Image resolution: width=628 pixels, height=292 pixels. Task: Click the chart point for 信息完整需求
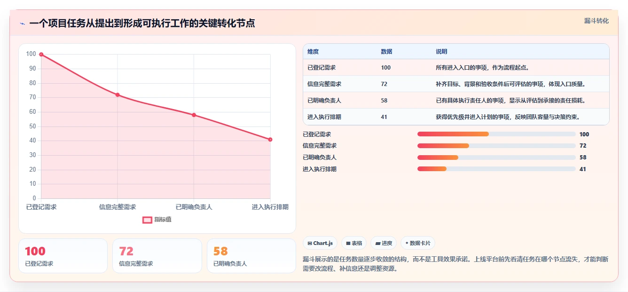tap(118, 95)
